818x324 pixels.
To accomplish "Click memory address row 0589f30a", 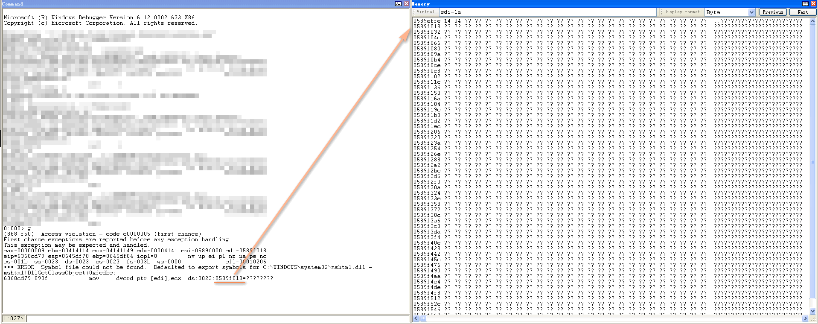I will pos(608,187).
